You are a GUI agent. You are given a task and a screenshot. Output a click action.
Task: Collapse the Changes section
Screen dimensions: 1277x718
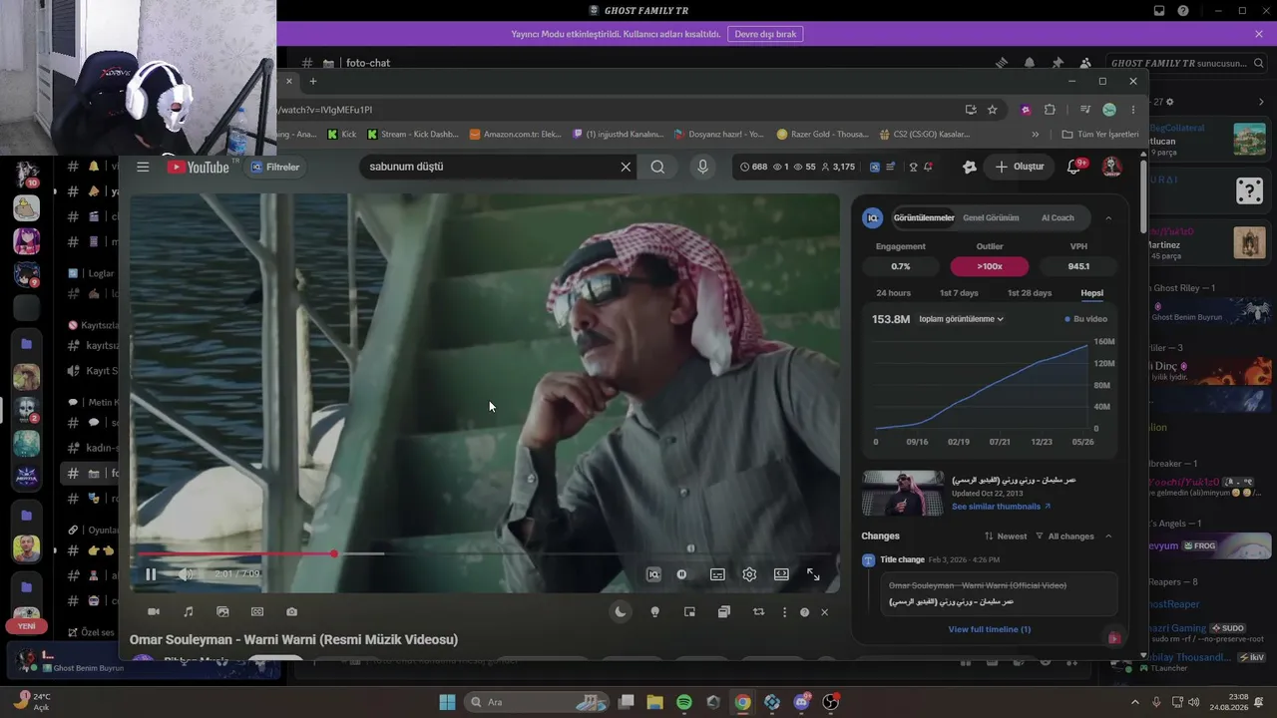[1108, 537]
